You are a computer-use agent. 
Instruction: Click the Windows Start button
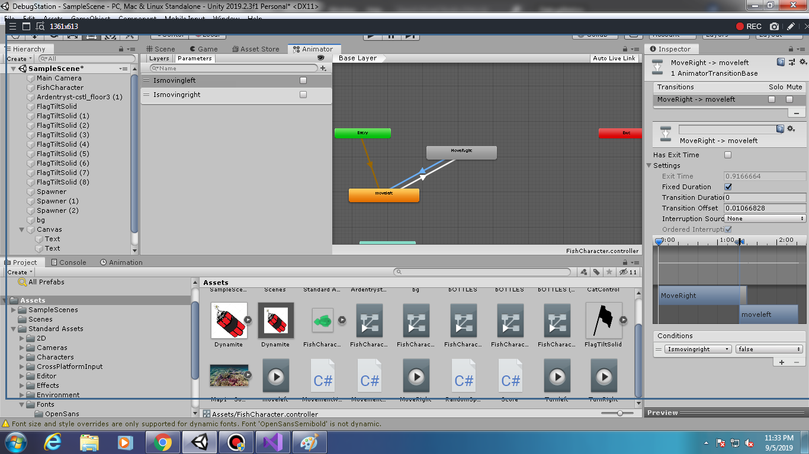(16, 442)
